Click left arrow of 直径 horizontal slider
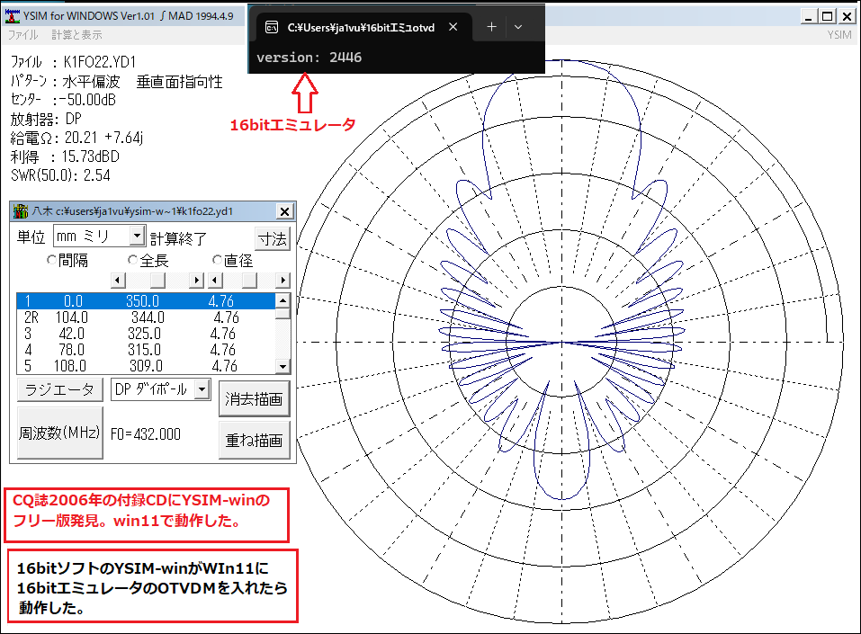861x634 pixels. 215,281
